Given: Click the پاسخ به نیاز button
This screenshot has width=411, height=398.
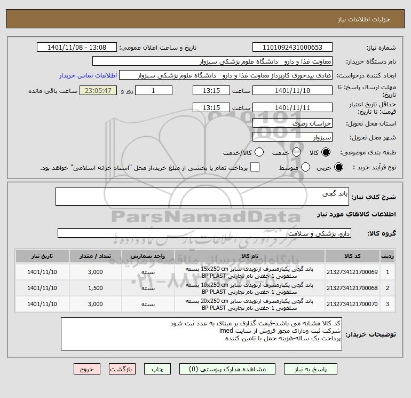Looking at the screenshot, I should [311, 369].
